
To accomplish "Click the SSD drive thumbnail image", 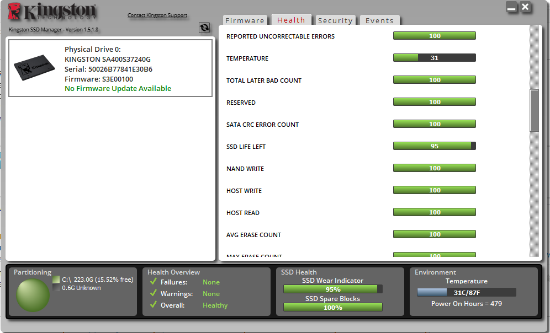I will pyautogui.click(x=34, y=68).
